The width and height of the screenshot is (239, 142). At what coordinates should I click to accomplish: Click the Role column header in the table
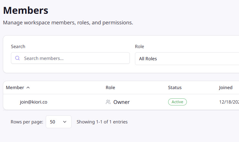point(110,88)
